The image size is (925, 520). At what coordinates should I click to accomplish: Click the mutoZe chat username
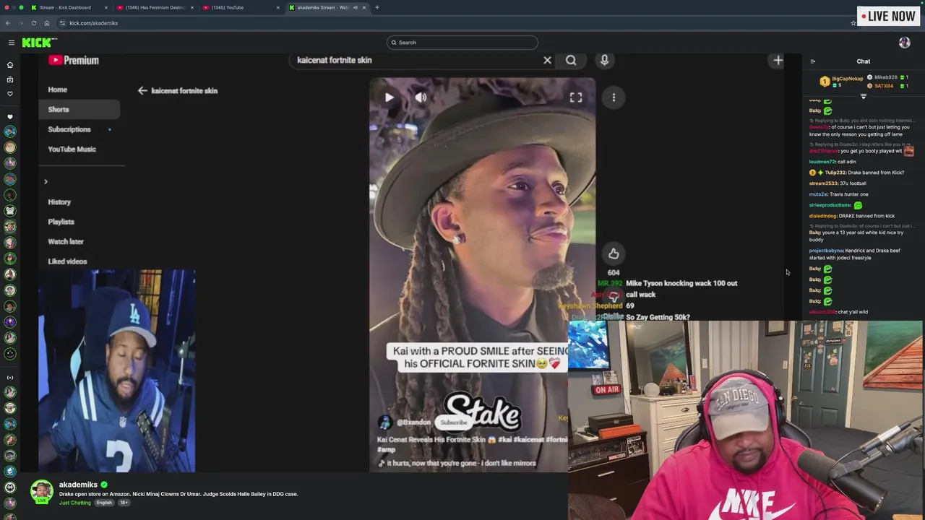818,194
